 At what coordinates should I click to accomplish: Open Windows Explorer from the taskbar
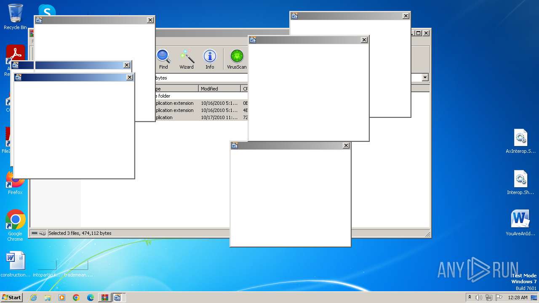[48, 298]
